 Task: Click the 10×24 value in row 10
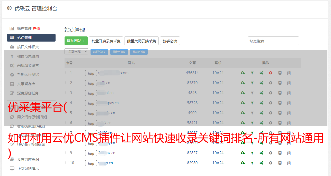[x=218, y=163]
